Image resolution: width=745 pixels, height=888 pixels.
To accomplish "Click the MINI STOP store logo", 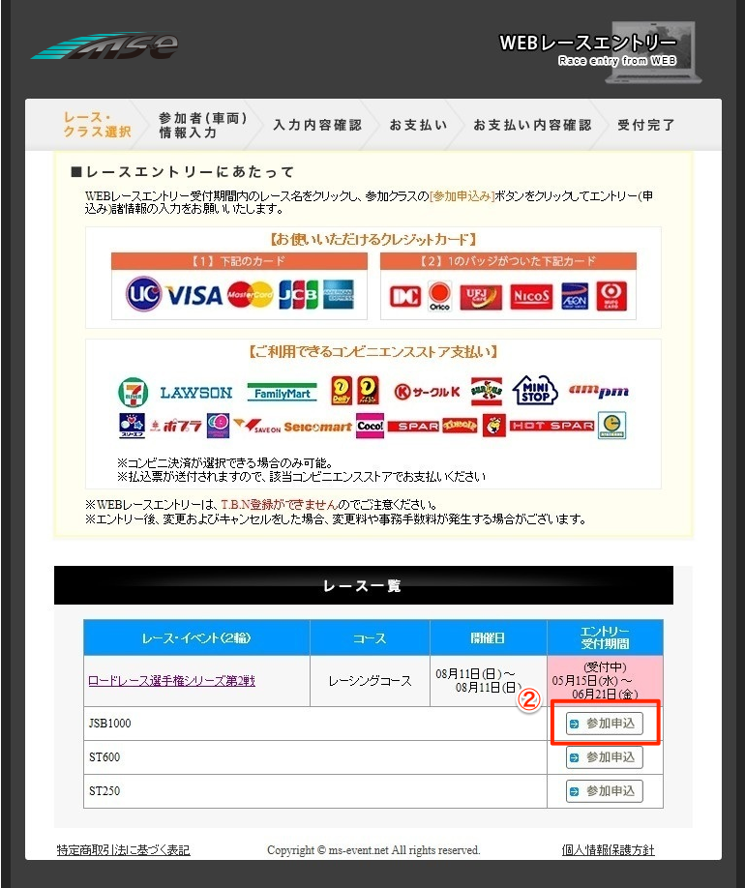I will pos(535,390).
